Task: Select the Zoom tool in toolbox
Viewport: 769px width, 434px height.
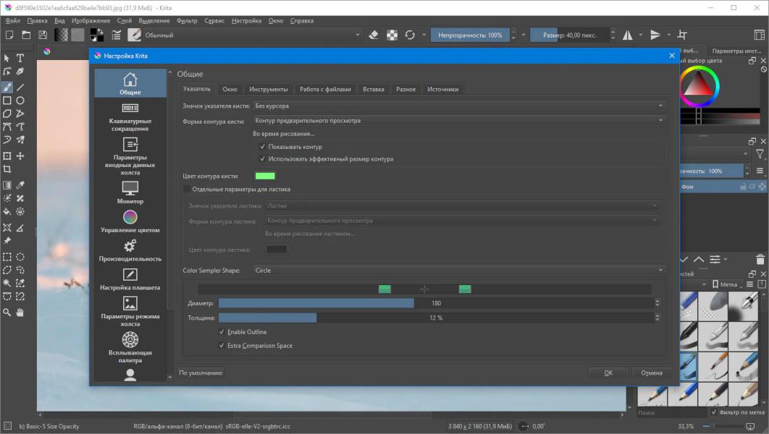Action: [x=7, y=312]
